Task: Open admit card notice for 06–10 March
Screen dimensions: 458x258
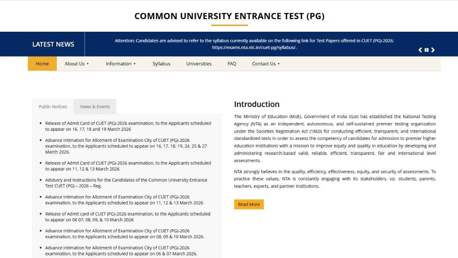Action: (x=127, y=217)
